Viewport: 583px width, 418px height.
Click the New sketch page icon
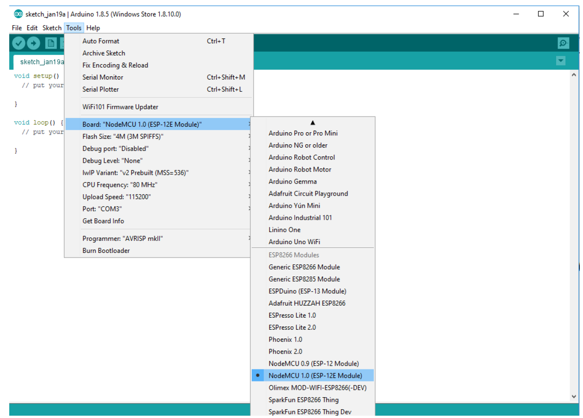pyautogui.click(x=50, y=43)
